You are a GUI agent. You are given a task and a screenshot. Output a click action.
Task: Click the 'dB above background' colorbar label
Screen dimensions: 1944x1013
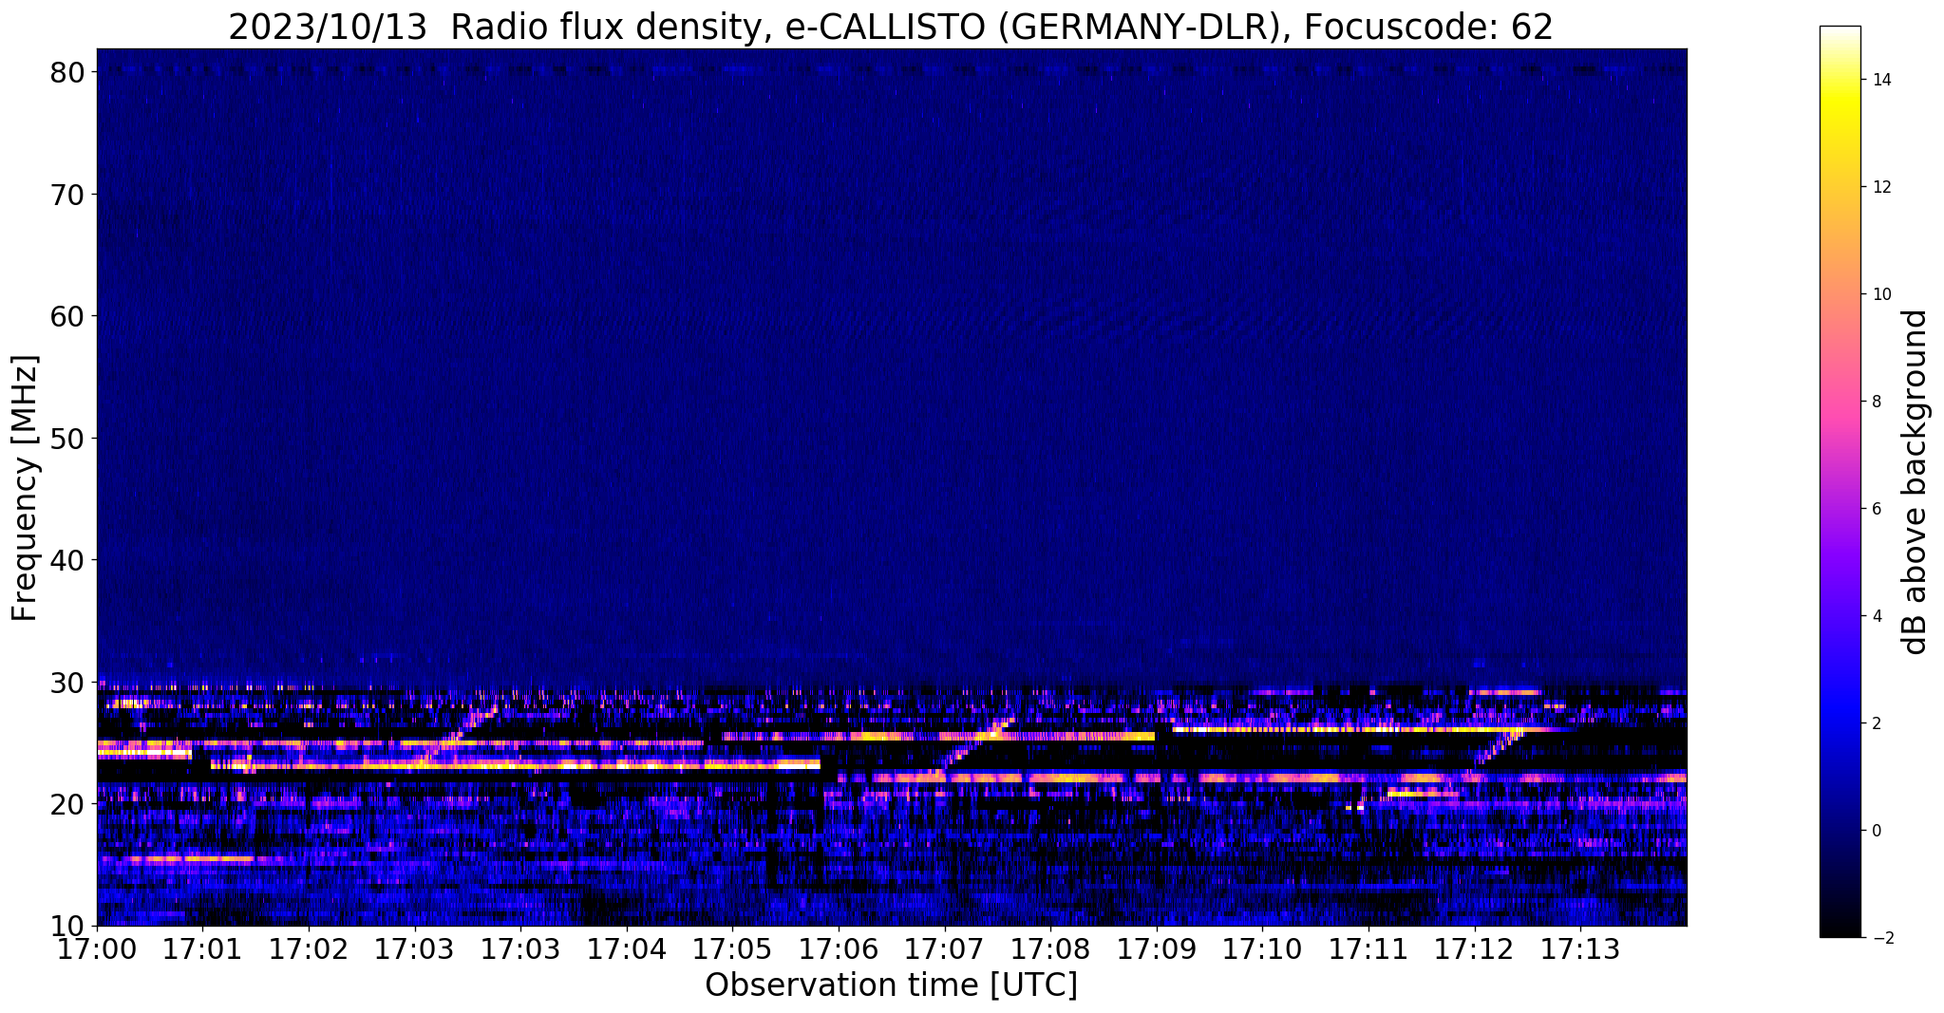point(1915,481)
